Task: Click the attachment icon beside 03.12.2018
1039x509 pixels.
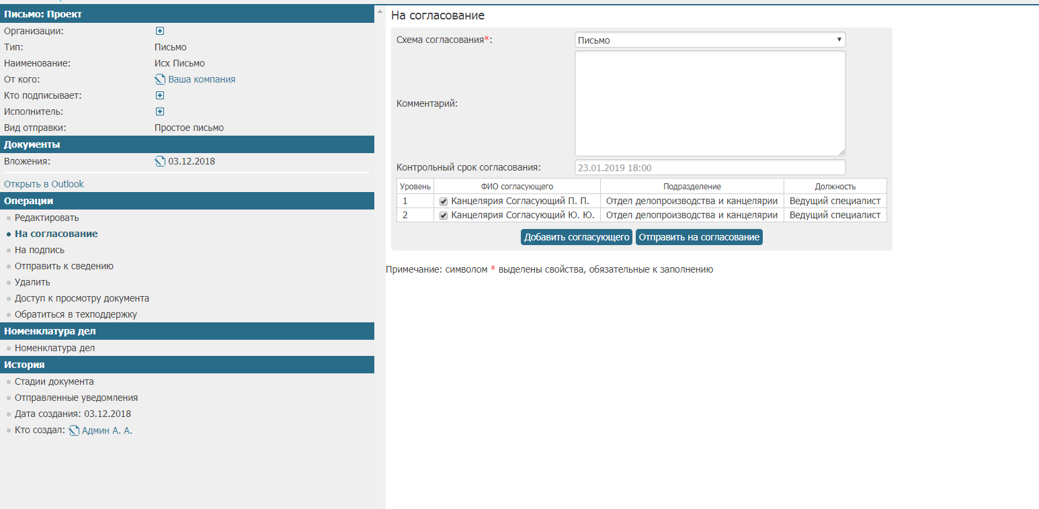Action: [x=160, y=161]
